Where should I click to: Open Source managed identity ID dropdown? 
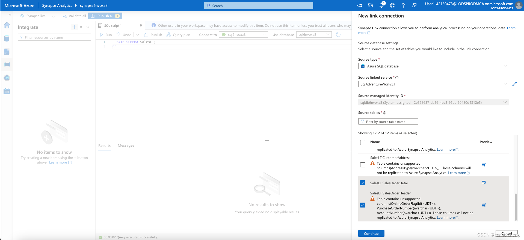(434, 102)
